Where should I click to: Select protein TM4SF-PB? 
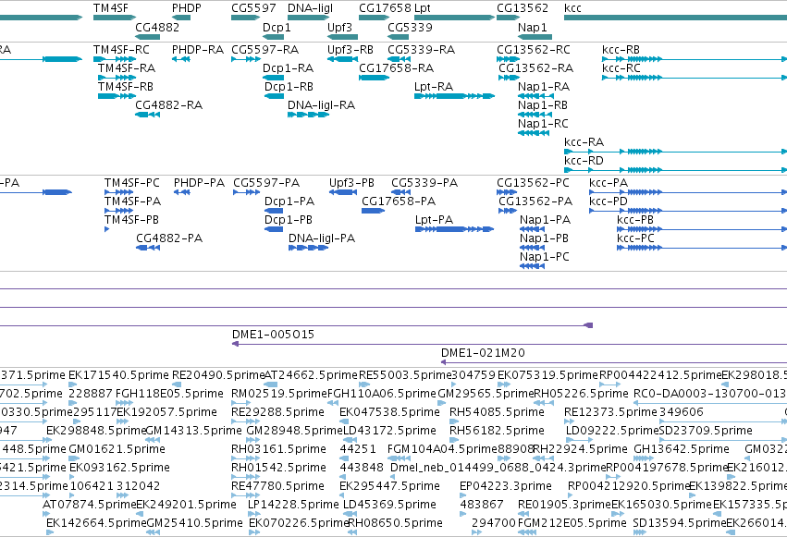[107, 229]
